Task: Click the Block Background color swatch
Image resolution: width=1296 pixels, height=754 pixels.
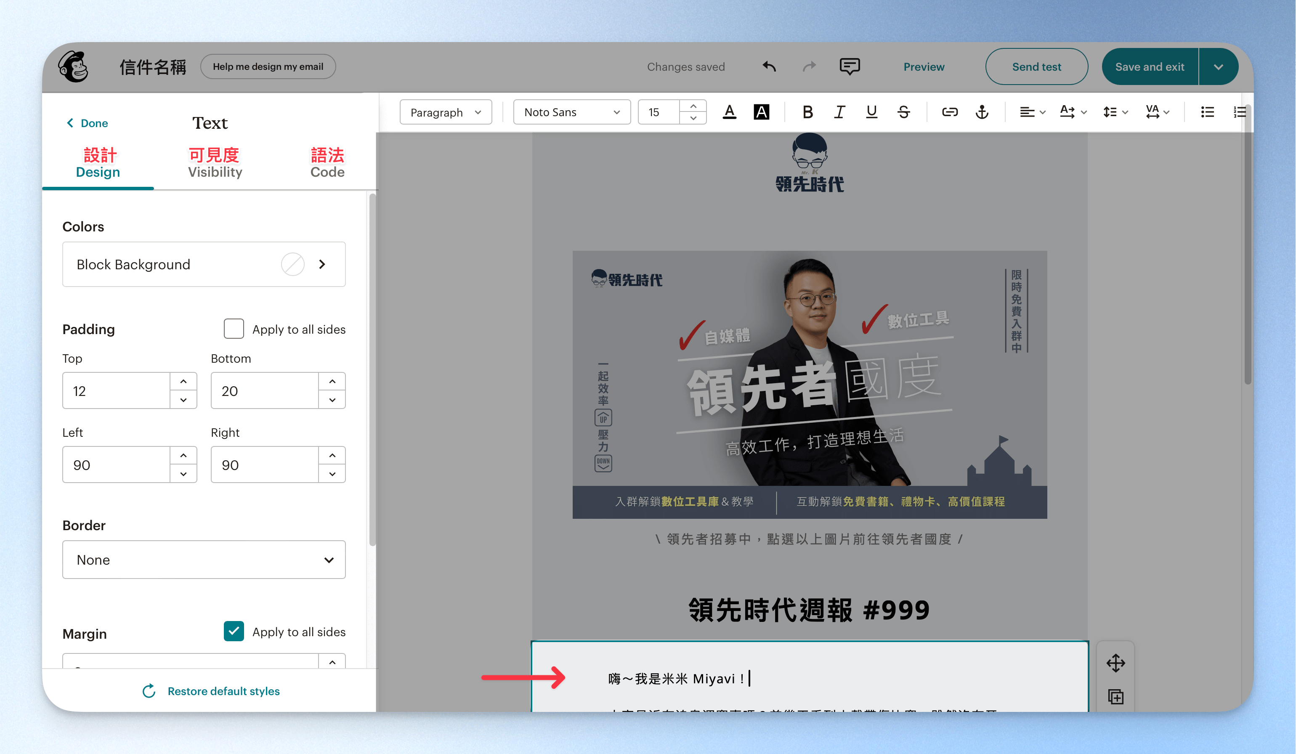Action: pos(292,264)
